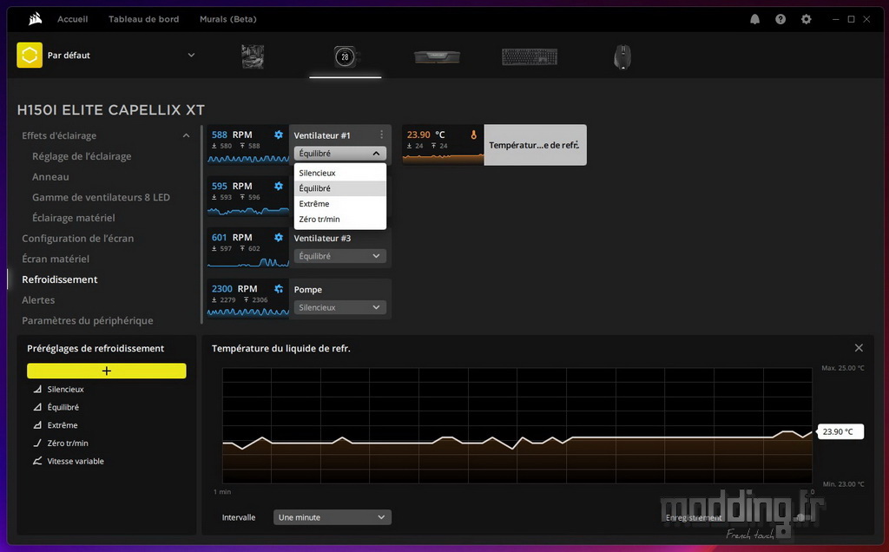This screenshot has width=889, height=552.
Task: Open the Pompe mode dropdown
Action: (339, 307)
